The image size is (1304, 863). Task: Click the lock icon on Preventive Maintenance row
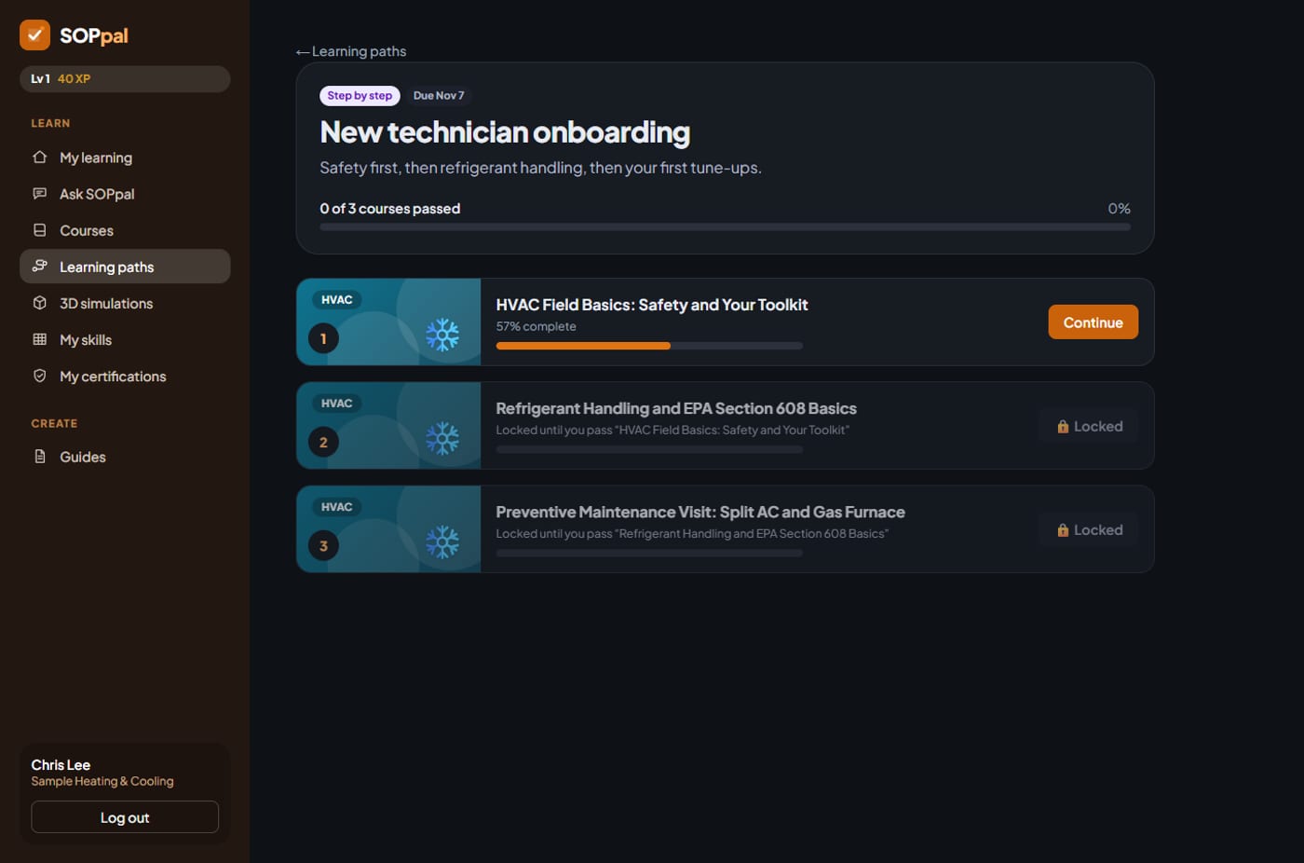(x=1063, y=529)
